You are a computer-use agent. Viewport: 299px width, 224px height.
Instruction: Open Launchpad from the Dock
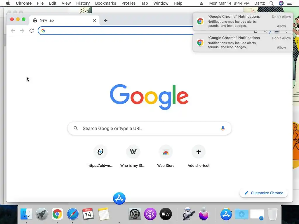(x=41, y=214)
